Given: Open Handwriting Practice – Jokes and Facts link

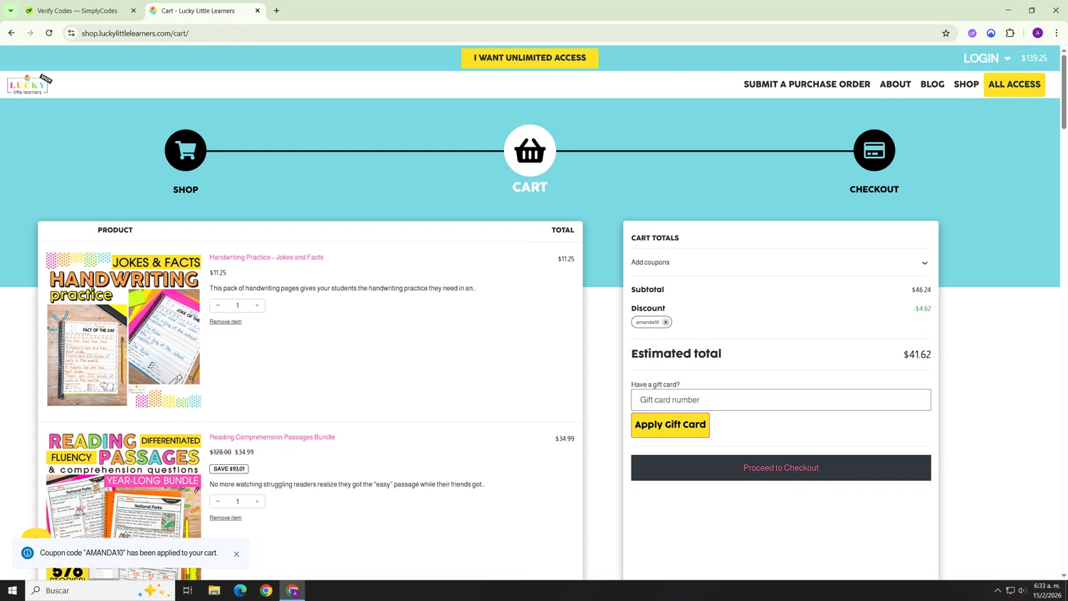Looking at the screenshot, I should point(266,257).
